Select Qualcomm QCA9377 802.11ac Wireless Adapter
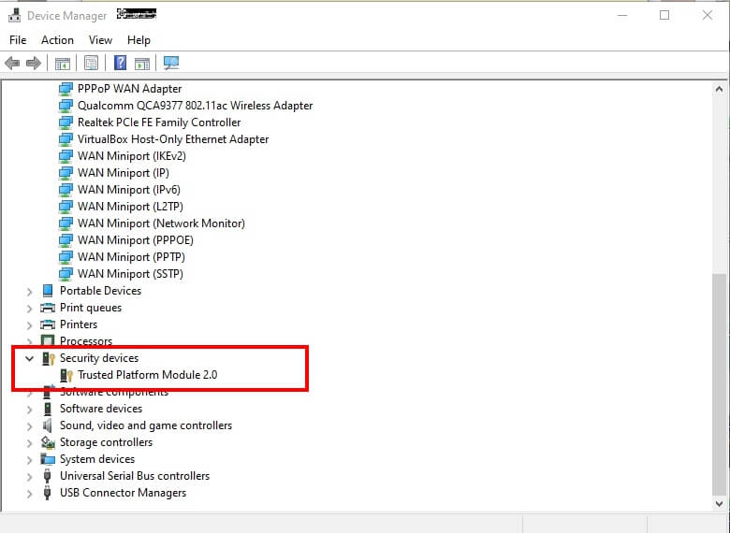This screenshot has width=730, height=533. click(195, 106)
